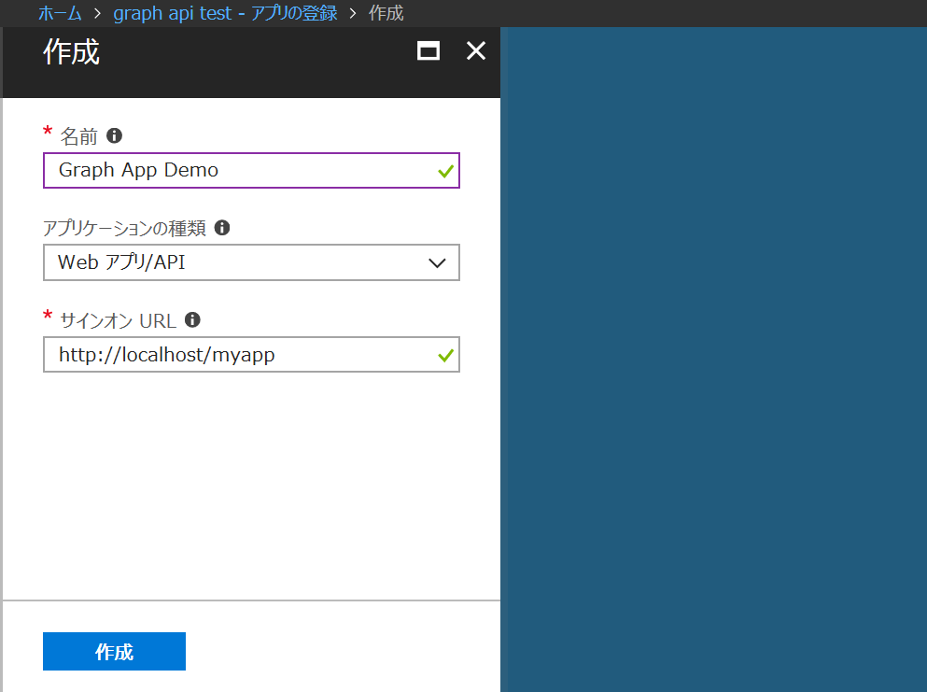Open graph api test - アプリの登録 breadcrumb

point(225,13)
